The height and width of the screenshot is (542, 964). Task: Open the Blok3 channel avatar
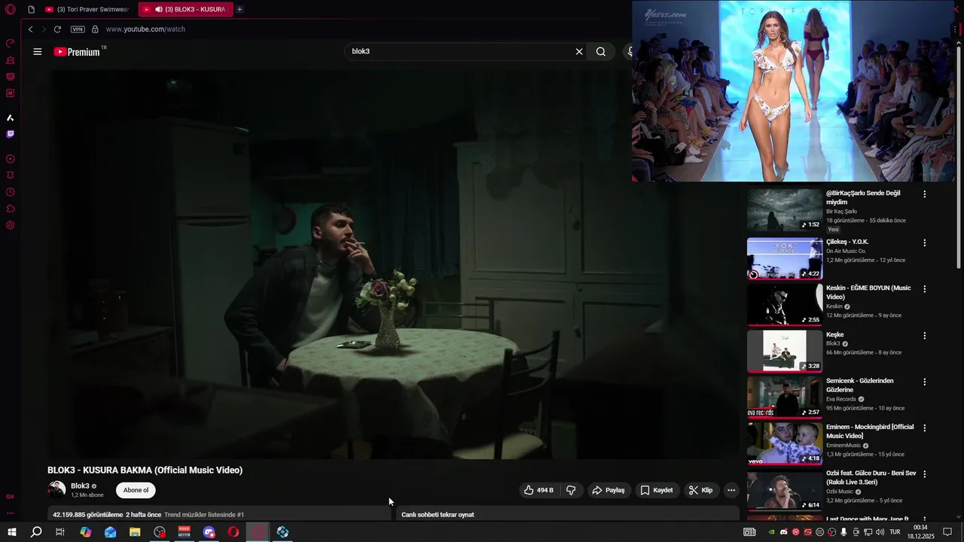(56, 490)
